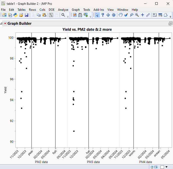The image size is (173, 169).
Task: Click the Python script icon
Action: coord(15,15)
